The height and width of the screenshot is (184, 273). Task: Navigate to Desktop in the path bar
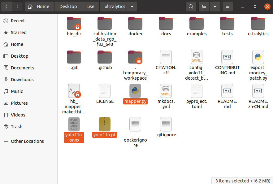click(68, 7)
